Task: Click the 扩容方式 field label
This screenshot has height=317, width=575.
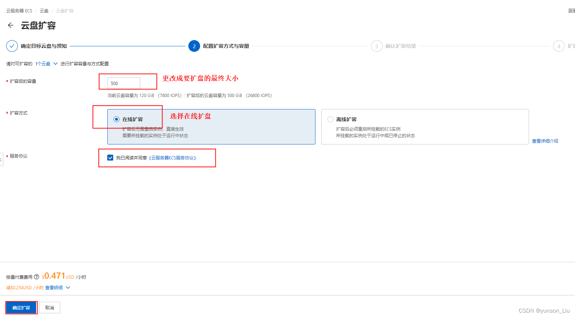Action: click(x=19, y=113)
